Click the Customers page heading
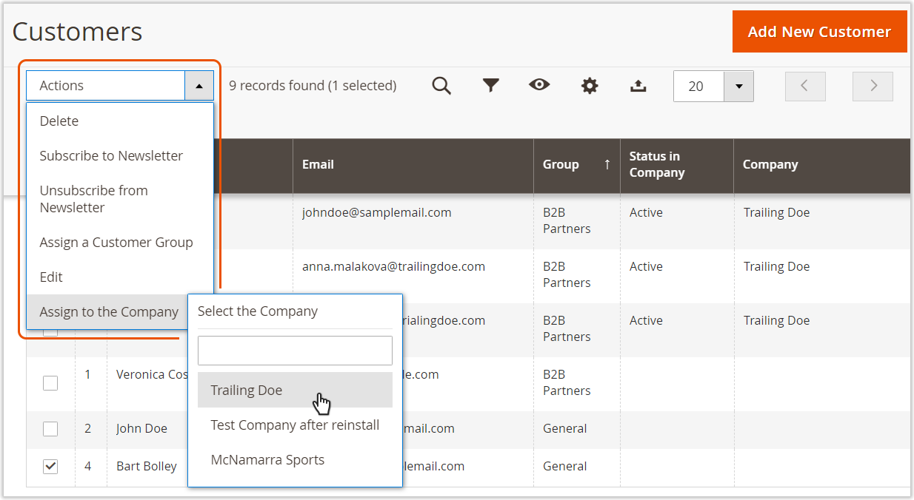914x500 pixels. tap(77, 32)
